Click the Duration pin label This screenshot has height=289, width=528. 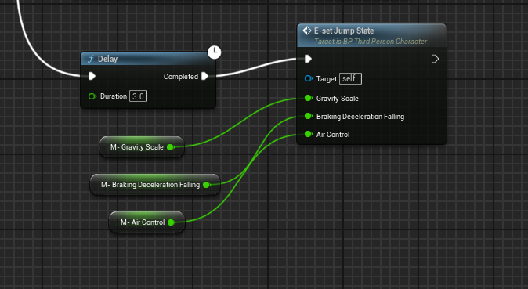point(114,96)
